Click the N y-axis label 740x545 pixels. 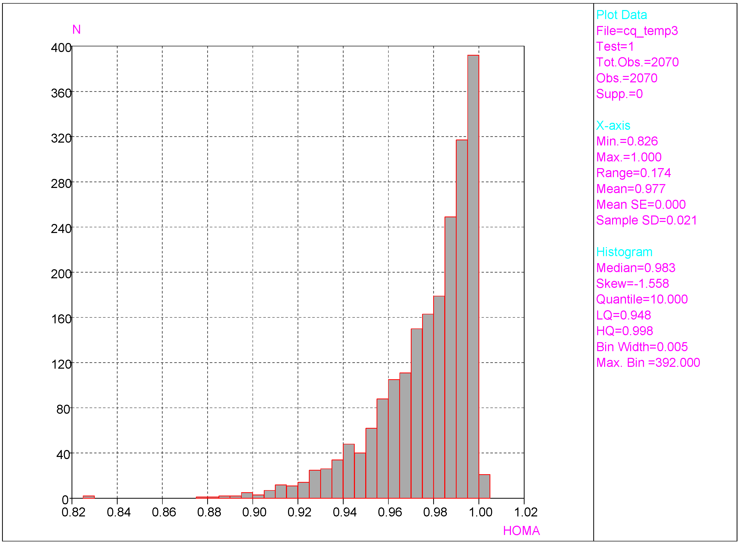point(76,30)
